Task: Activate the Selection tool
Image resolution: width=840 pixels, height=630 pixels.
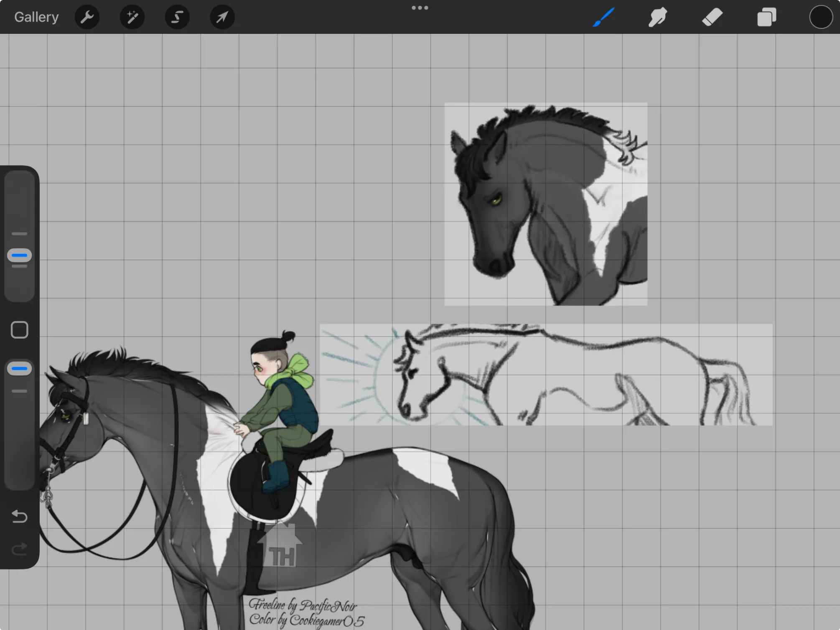Action: pyautogui.click(x=177, y=17)
